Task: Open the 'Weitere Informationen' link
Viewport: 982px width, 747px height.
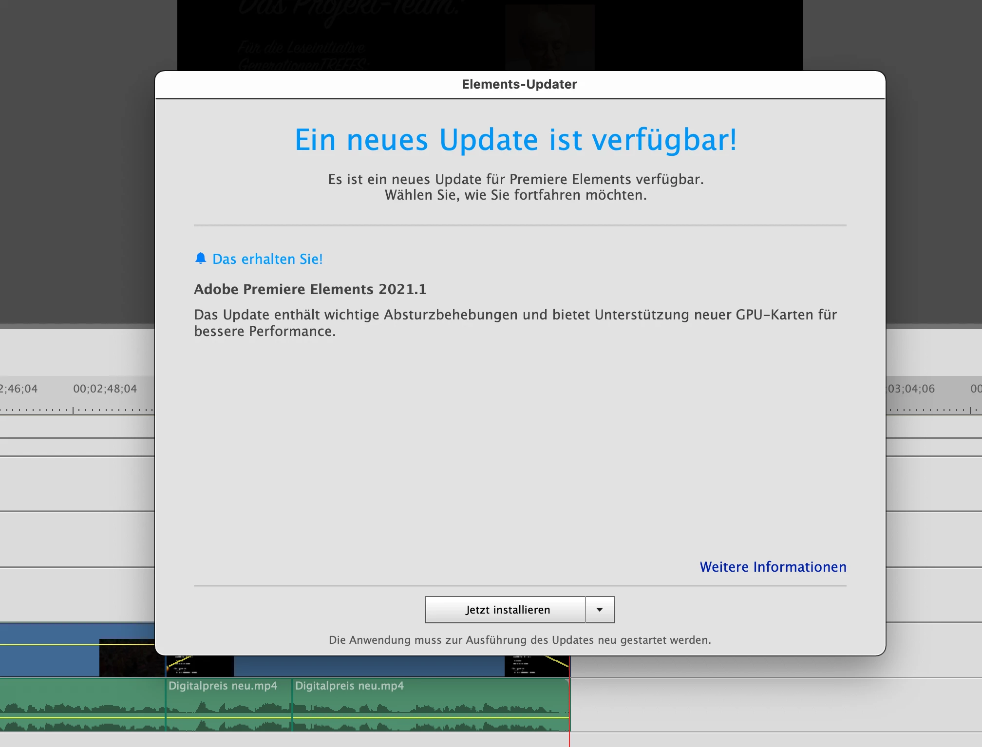Action: coord(773,567)
